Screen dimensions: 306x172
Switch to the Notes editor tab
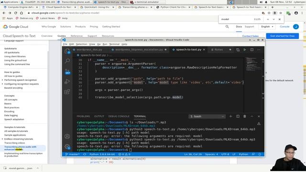pos(219,50)
